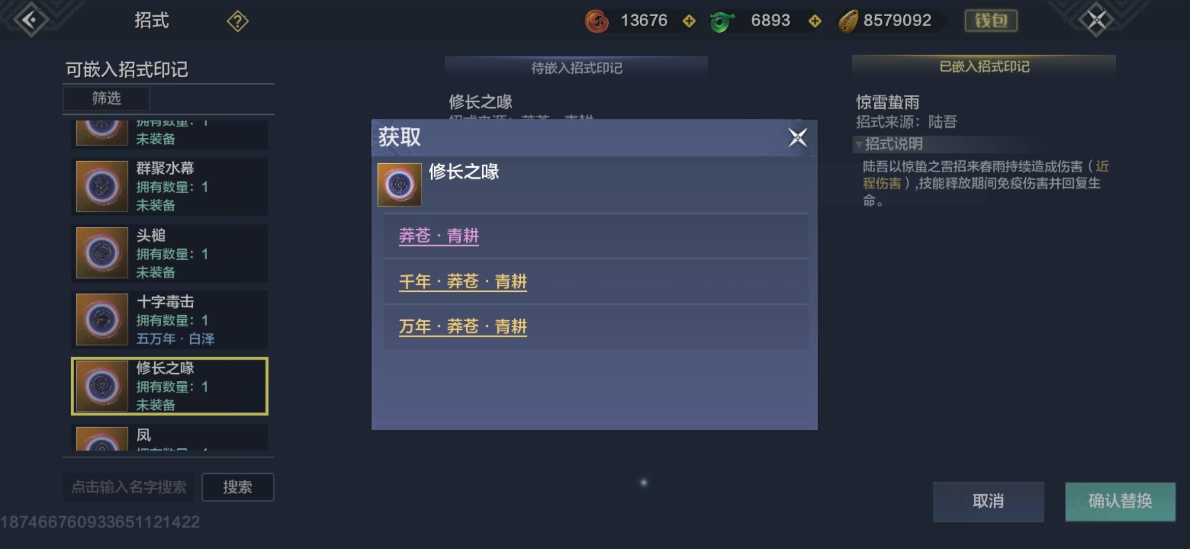Switch to 待嵌入招式印记 tab
The width and height of the screenshot is (1190, 549).
tap(576, 68)
